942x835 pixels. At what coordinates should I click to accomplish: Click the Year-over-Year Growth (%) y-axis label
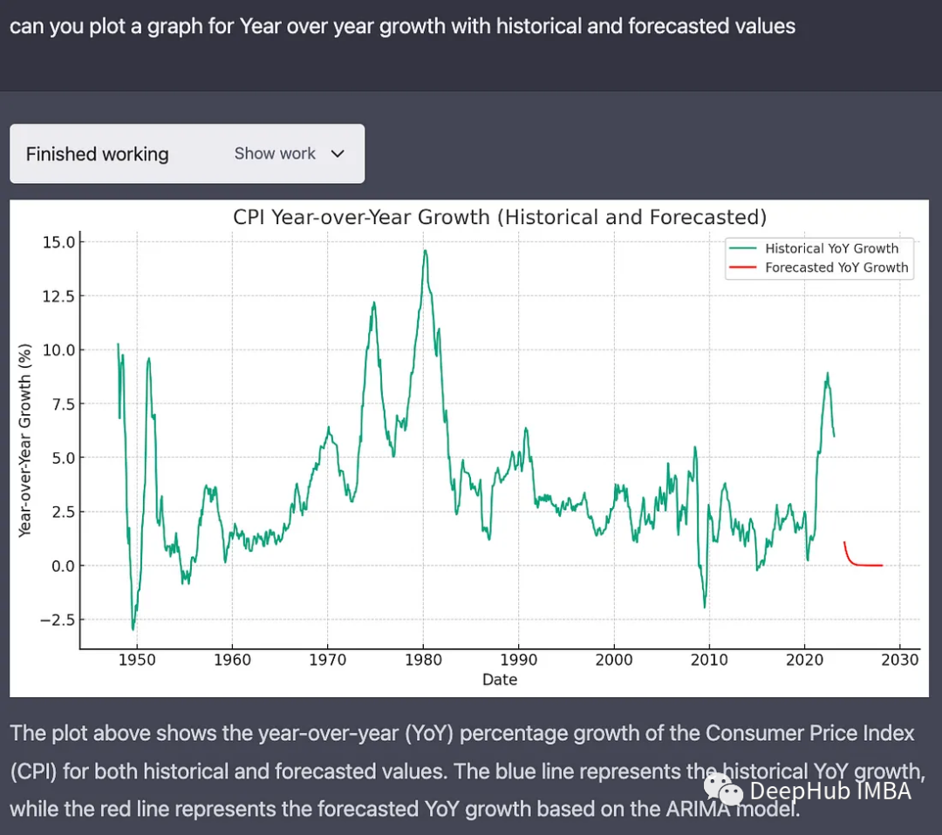25,440
